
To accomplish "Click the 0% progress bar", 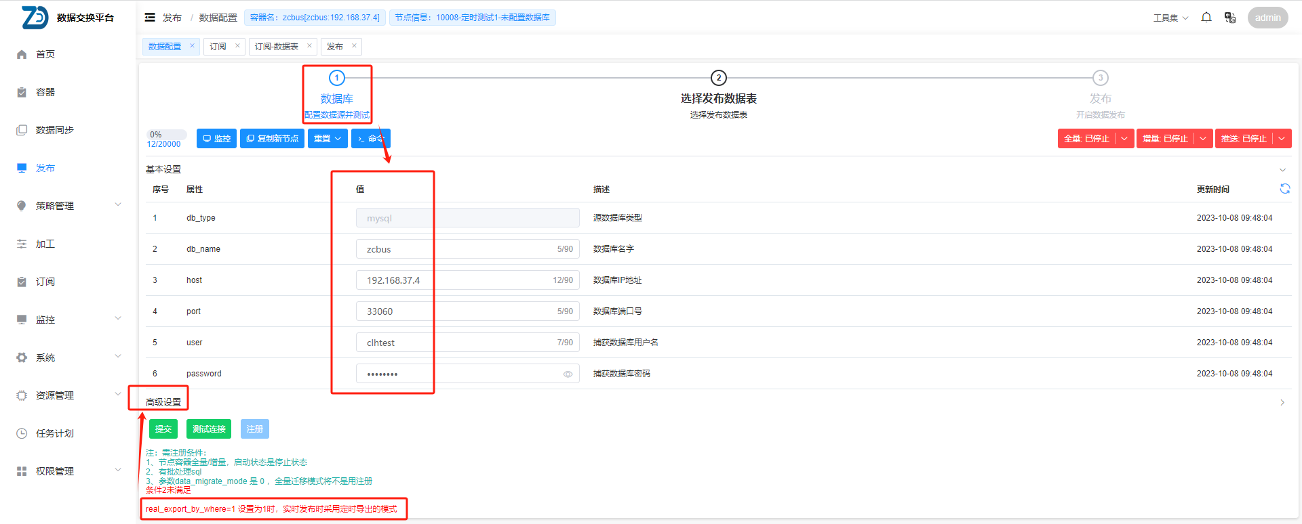I will pyautogui.click(x=167, y=135).
